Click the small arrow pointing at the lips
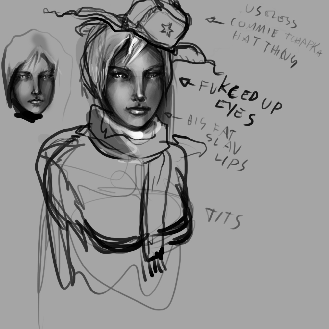The width and height of the screenshot is (329, 329). click(x=169, y=115)
